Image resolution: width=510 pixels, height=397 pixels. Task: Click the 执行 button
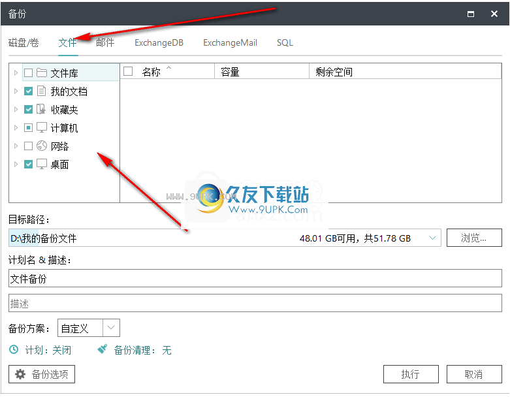click(x=411, y=374)
